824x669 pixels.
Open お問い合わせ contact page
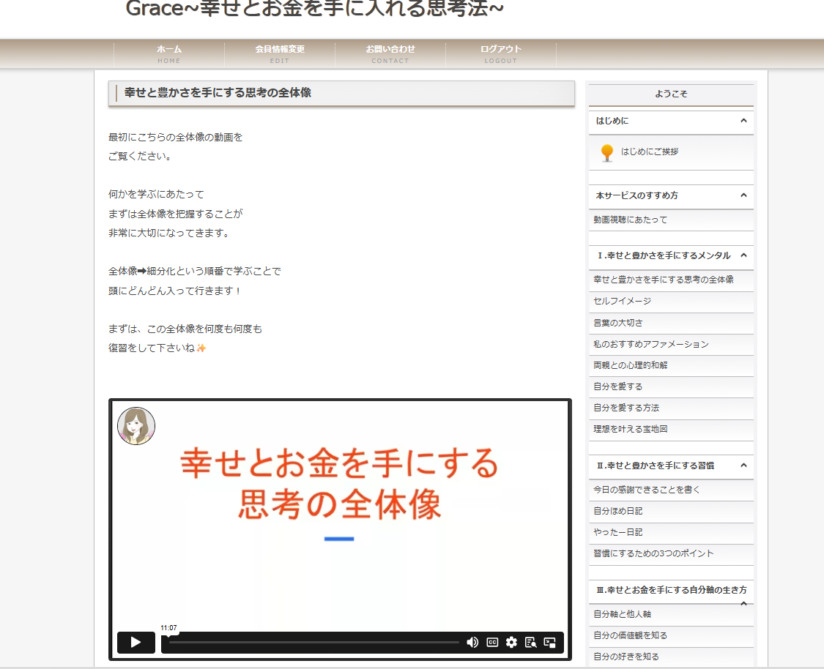click(x=390, y=53)
